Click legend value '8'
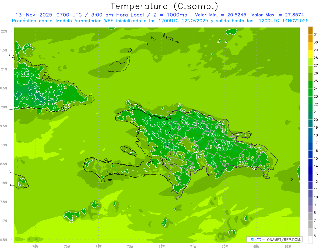 (x=315, y=213)
